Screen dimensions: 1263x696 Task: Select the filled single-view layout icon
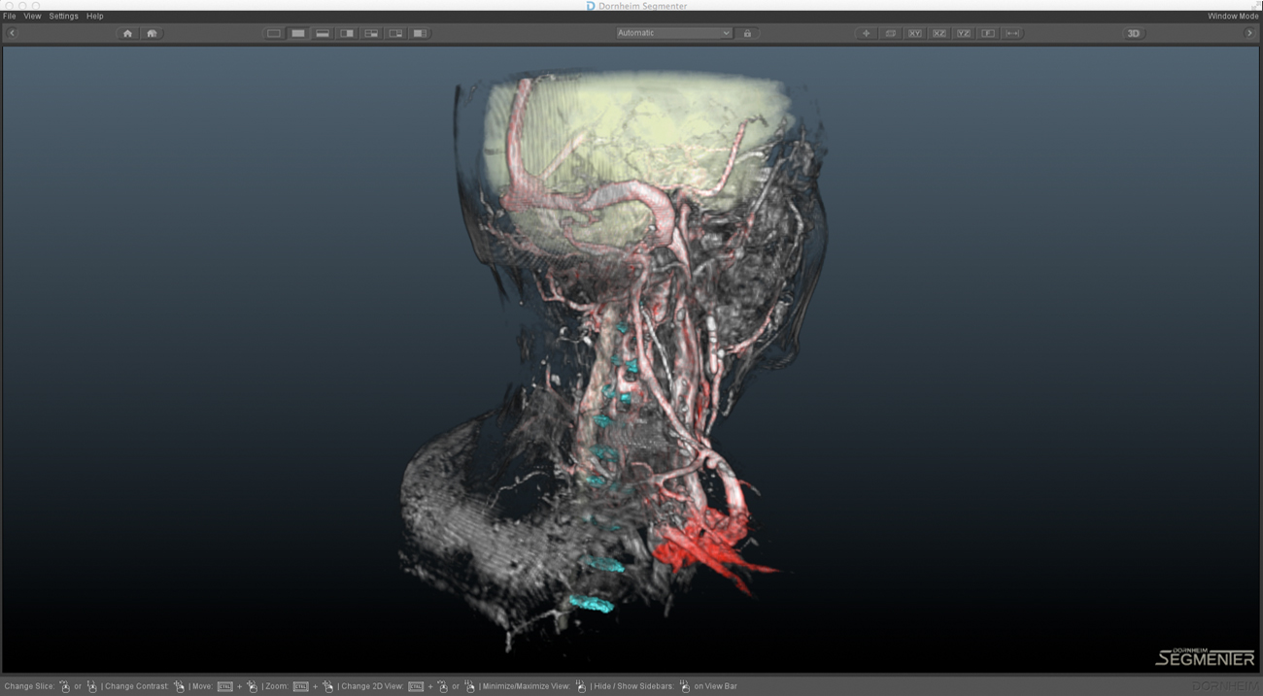298,33
